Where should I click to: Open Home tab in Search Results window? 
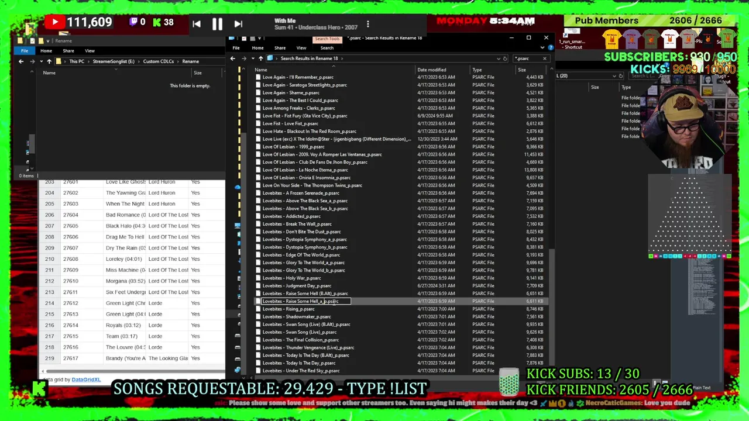(257, 48)
